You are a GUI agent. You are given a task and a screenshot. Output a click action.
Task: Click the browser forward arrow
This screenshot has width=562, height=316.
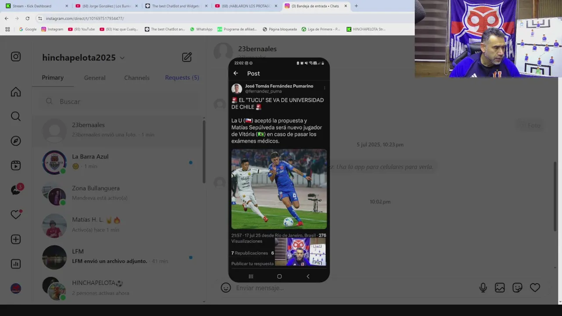[x=17, y=18]
